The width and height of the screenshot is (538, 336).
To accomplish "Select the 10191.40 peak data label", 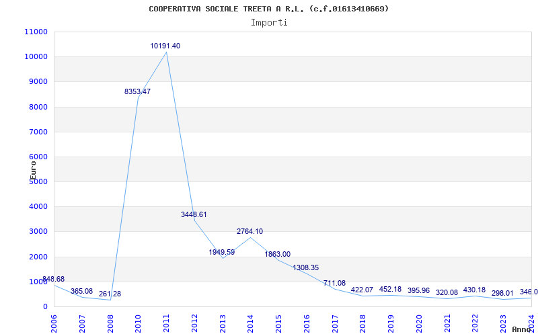I will tap(165, 46).
